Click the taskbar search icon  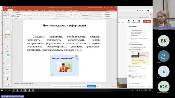tap(6, 90)
